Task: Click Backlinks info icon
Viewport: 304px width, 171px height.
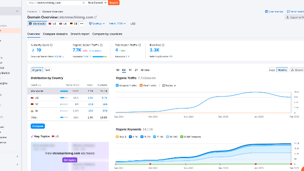Action: click(x=163, y=45)
